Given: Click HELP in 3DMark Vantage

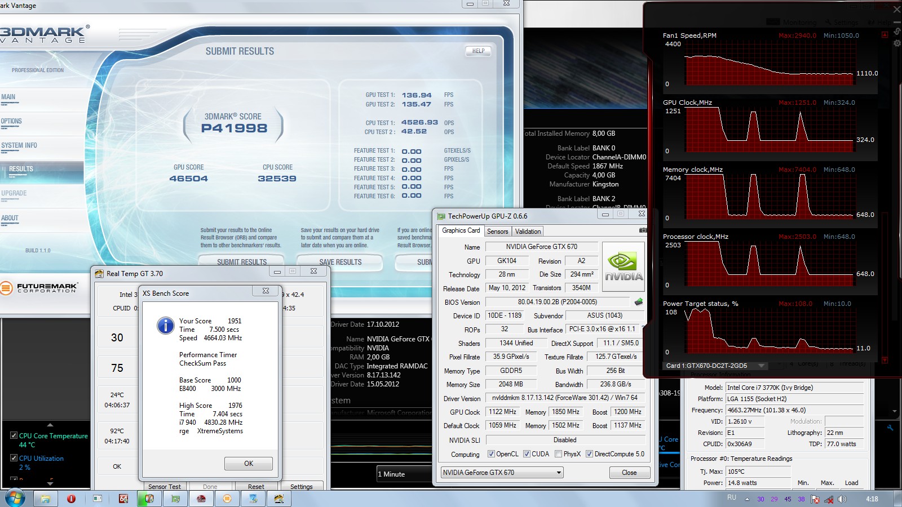Looking at the screenshot, I should point(478,51).
